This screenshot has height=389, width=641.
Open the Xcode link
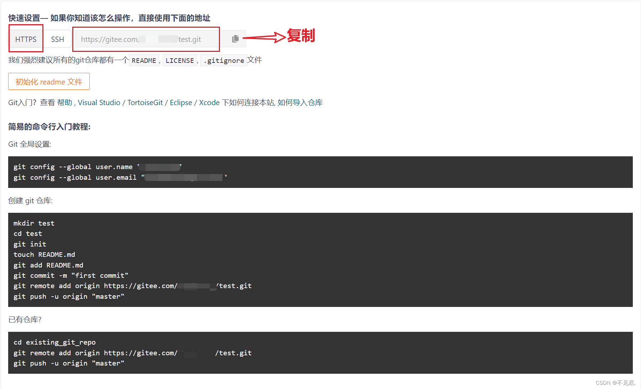point(209,103)
